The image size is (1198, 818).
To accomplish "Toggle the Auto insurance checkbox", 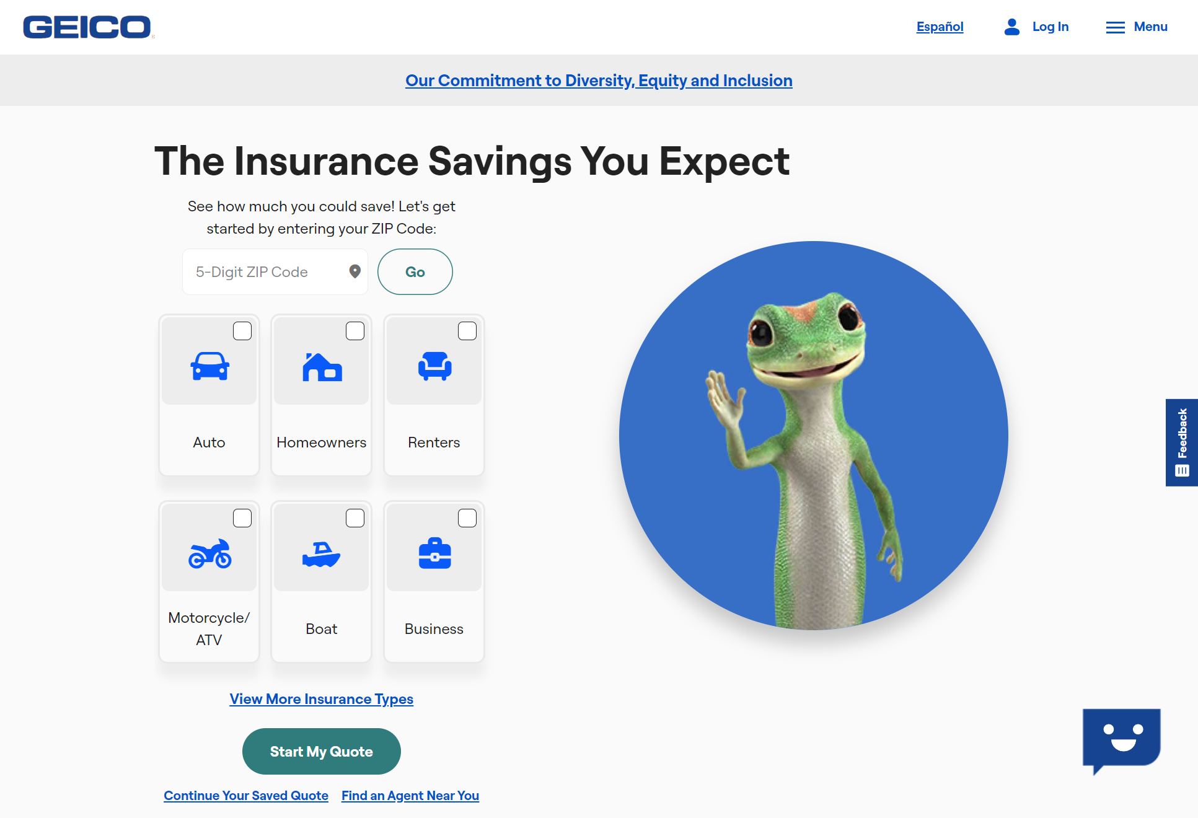I will 242,330.
